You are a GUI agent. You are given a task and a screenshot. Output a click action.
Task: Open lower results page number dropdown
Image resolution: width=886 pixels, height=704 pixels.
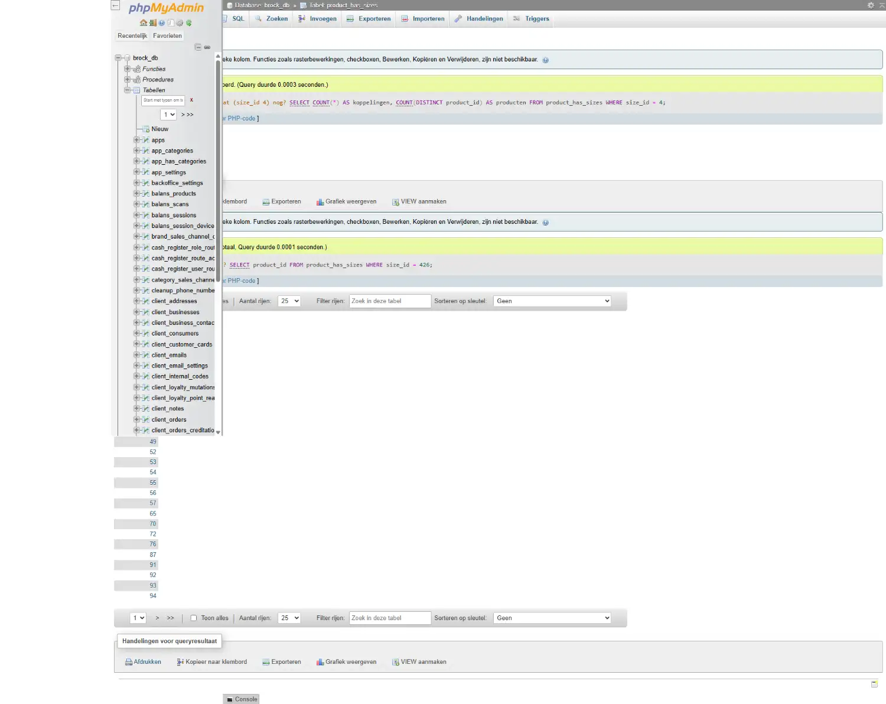pyautogui.click(x=138, y=618)
